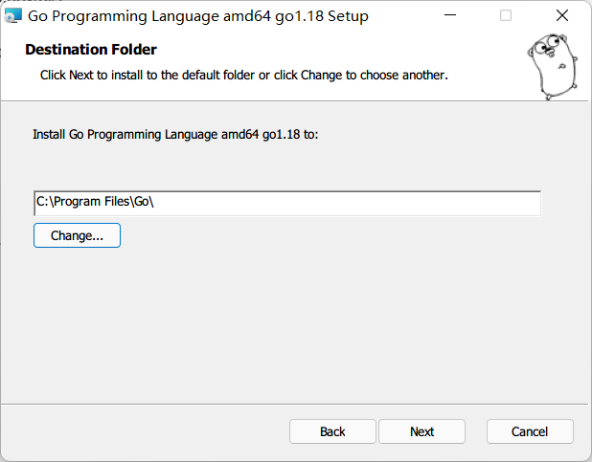Click the installer icon in title bar
This screenshot has height=462, width=592.
click(x=13, y=16)
